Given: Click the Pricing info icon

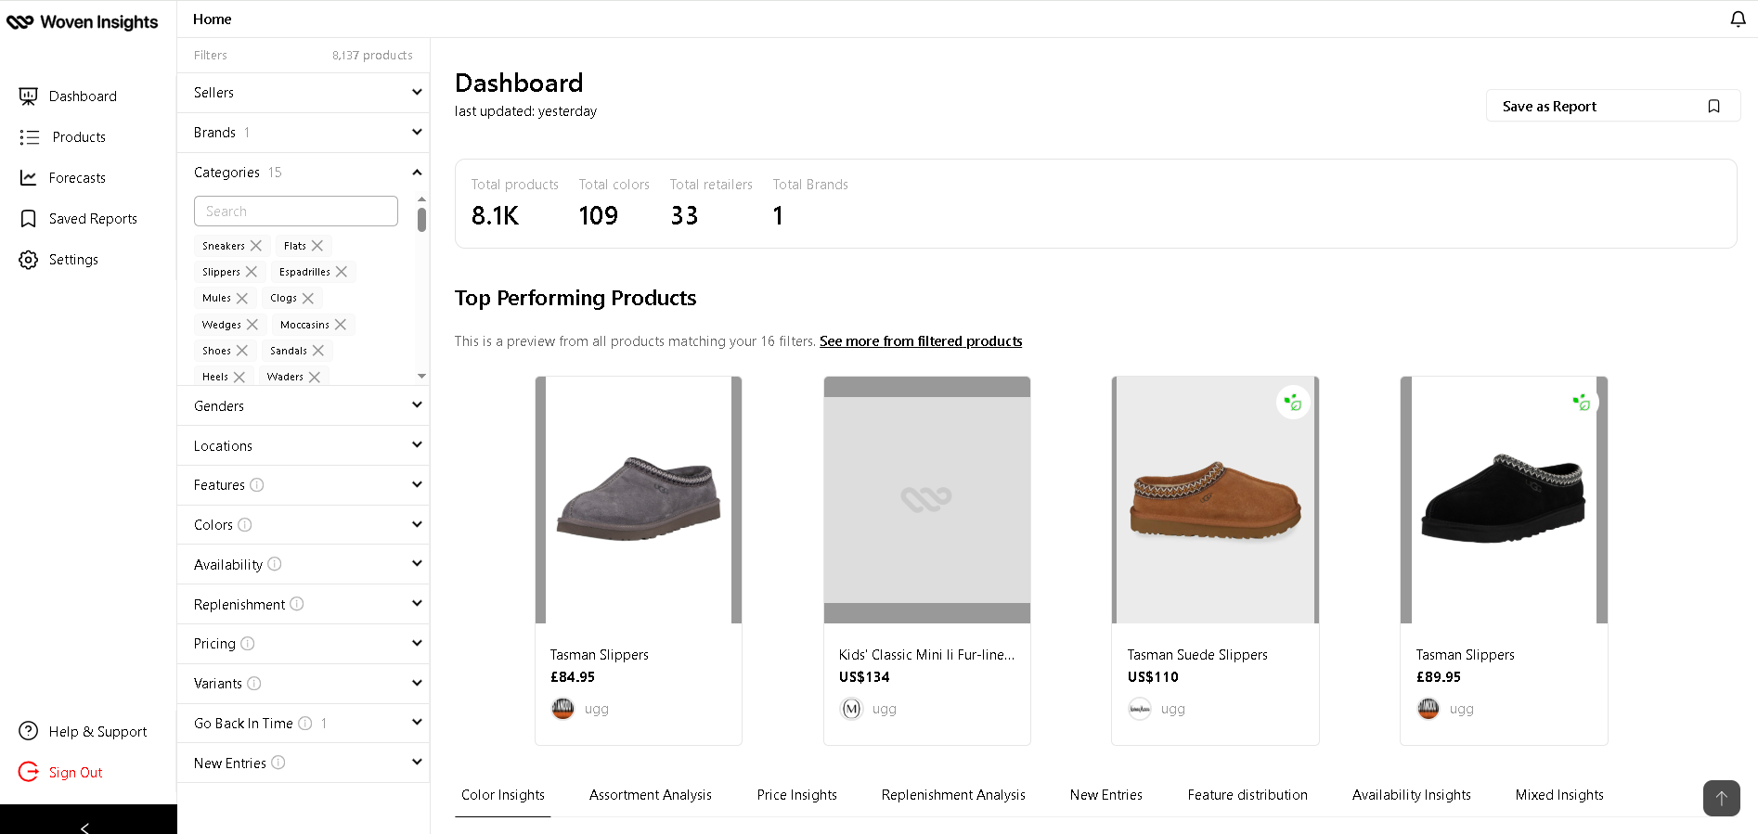Looking at the screenshot, I should coord(248,644).
